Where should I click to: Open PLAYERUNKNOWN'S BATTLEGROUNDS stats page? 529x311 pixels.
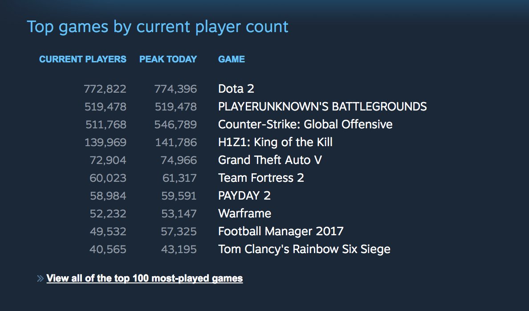point(322,106)
